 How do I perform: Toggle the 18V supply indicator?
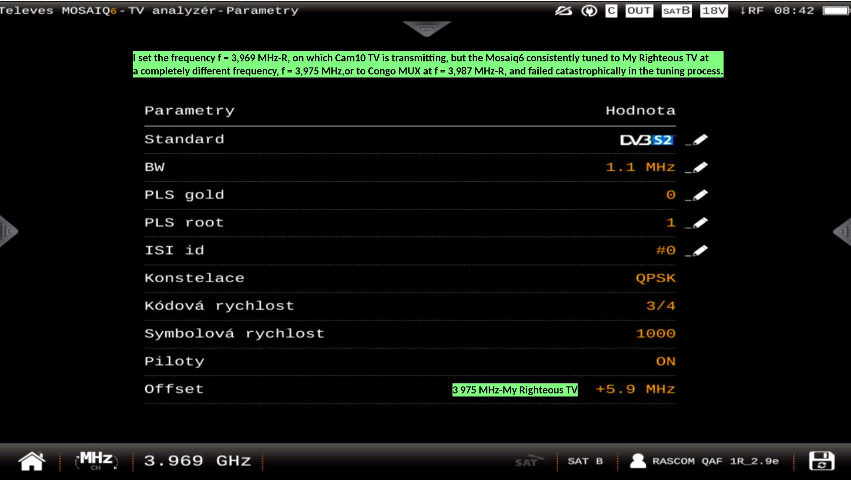(x=714, y=11)
